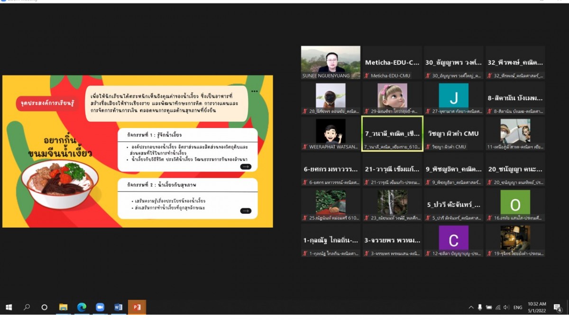569x320 pixels.
Task: Change ENG input language indicator
Action: [x=518, y=307]
